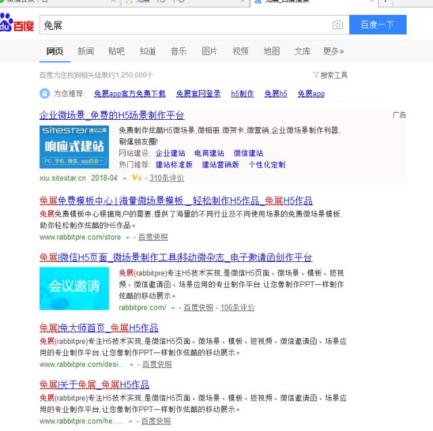This screenshot has width=433, height=431.
Task: Open 百度快照 for rabbitpre.com/ result
Action: 198,308
